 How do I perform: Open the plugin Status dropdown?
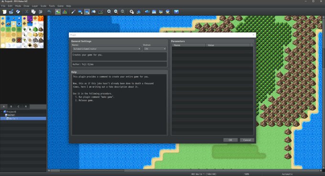(x=155, y=49)
